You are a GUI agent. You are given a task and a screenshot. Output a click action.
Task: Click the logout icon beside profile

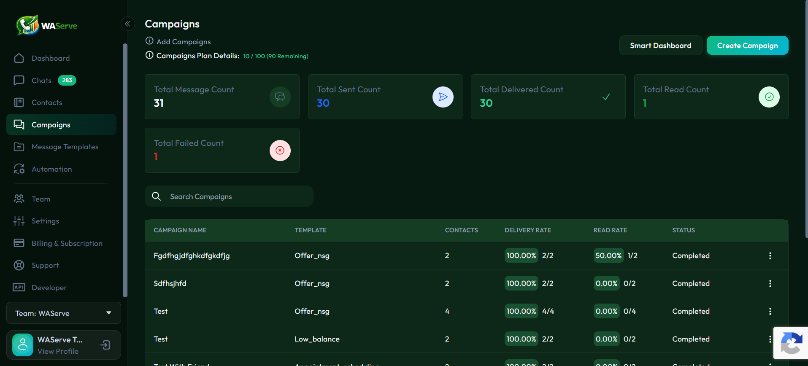105,345
